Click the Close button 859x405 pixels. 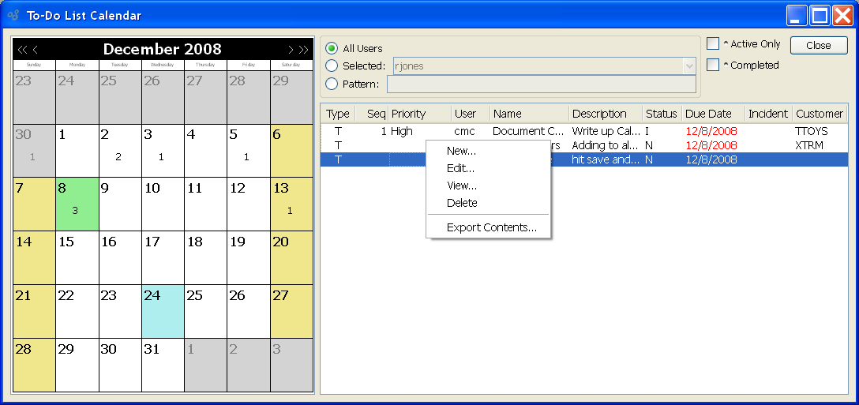(819, 46)
